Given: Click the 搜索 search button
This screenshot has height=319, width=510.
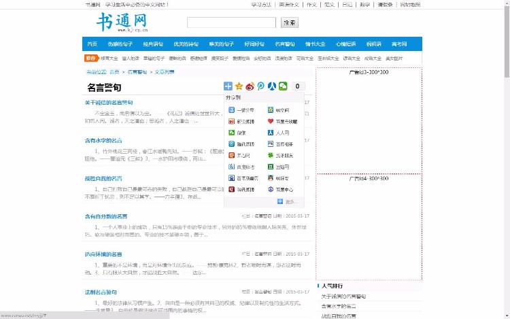Looking at the screenshot, I should [x=290, y=22].
